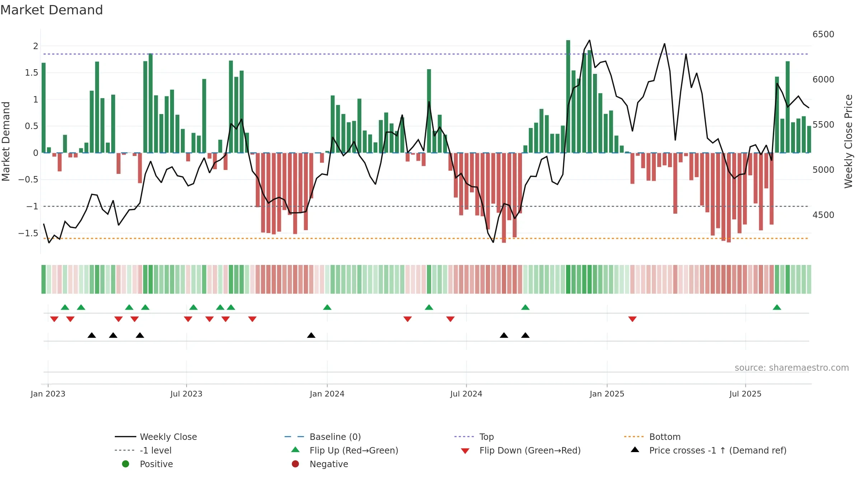
Task: Click the Jan 2024 x-axis label
Action: pos(327,394)
